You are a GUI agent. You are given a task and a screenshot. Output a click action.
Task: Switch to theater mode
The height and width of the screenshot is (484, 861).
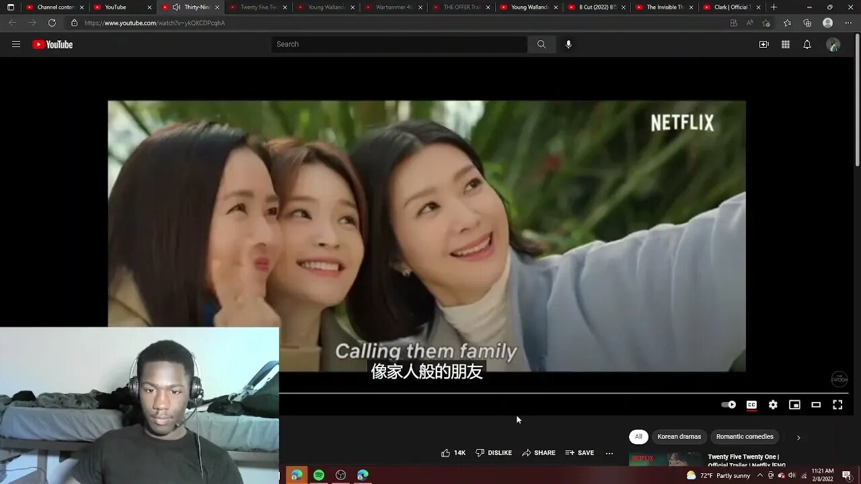click(x=816, y=405)
